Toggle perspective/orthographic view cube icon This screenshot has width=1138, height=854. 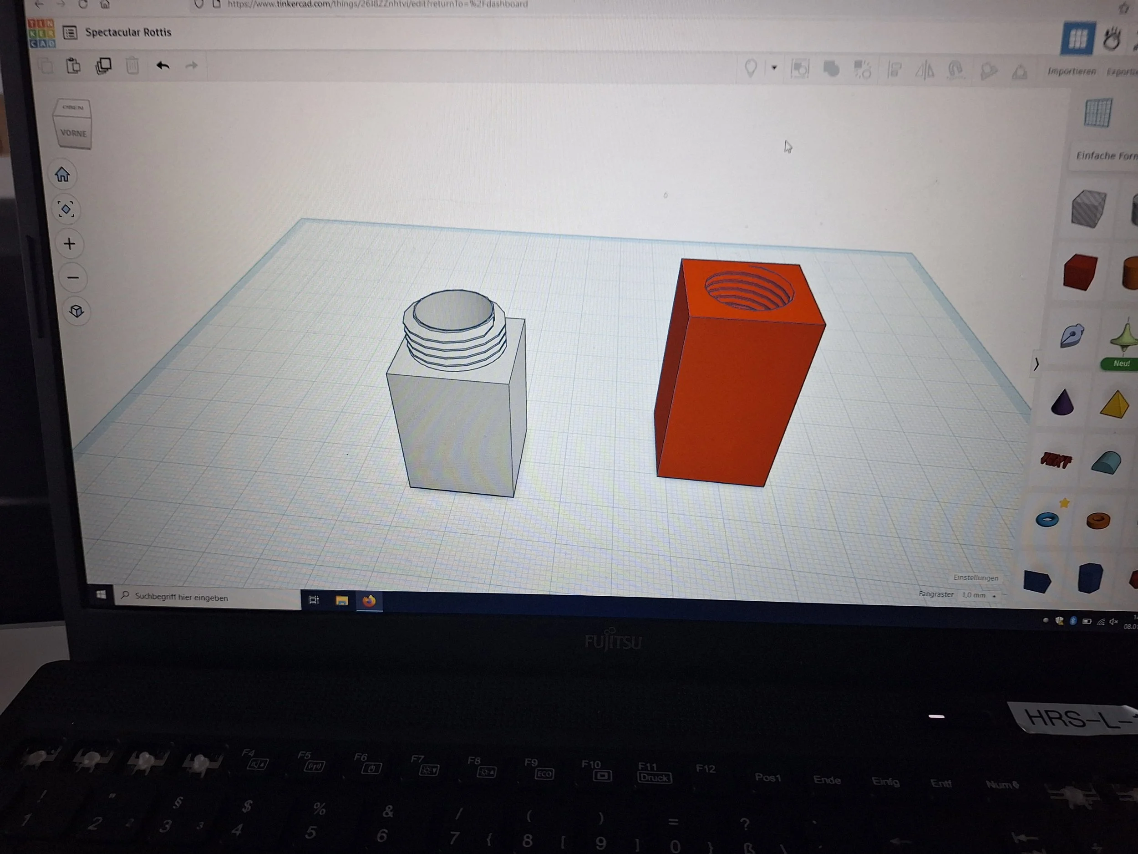click(76, 311)
